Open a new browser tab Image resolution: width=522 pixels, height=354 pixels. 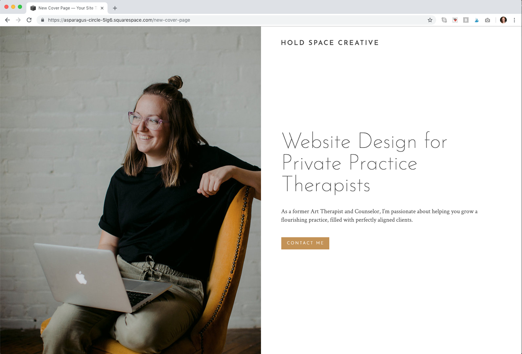[115, 8]
